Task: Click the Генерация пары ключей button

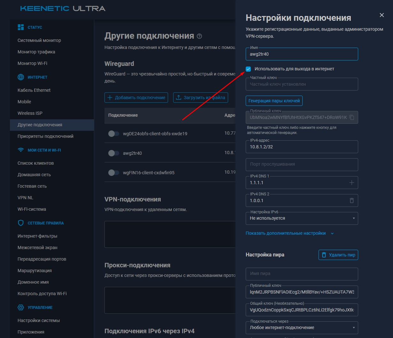Action: click(x=274, y=101)
